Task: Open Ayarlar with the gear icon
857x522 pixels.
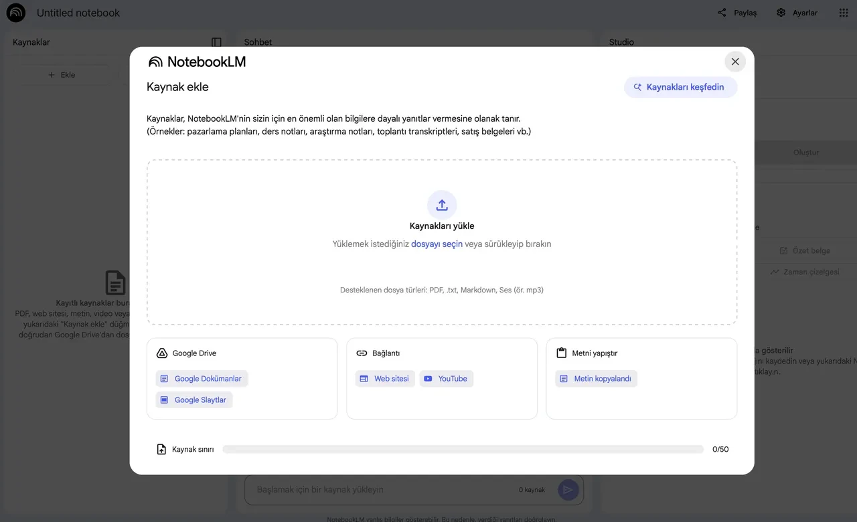Action: (780, 12)
